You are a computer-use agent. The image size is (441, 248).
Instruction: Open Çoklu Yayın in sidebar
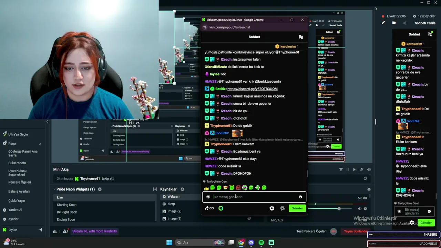pos(17,201)
